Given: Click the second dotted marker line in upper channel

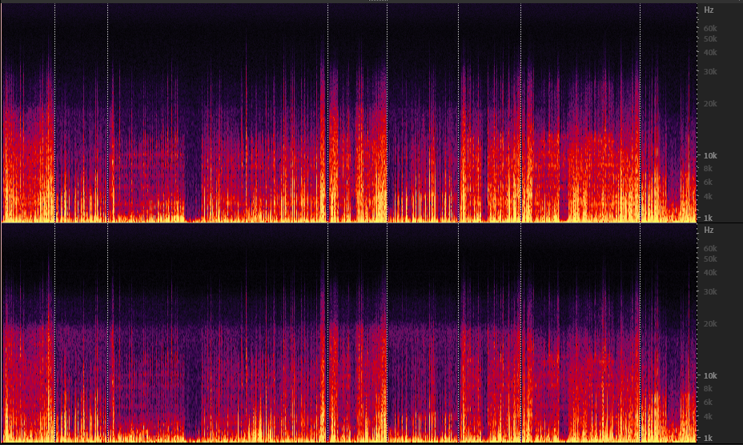Looking at the screenshot, I should (107, 113).
